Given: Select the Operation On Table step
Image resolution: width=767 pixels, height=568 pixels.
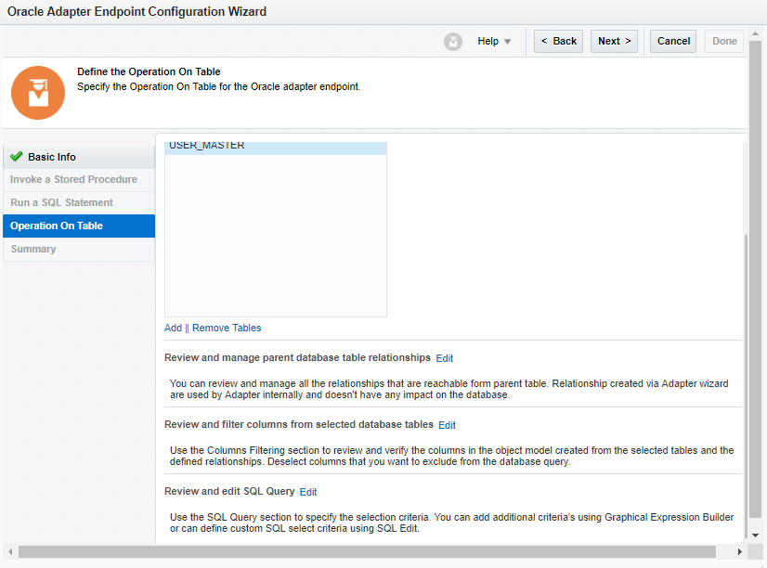Looking at the screenshot, I should click(57, 226).
